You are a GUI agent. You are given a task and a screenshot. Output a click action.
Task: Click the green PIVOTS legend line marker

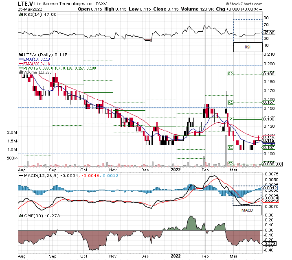(x=21, y=68)
